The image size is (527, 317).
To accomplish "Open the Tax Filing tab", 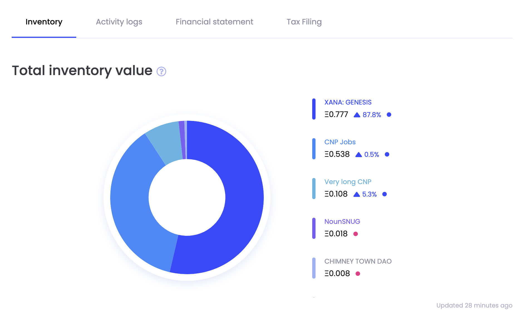I will (304, 22).
